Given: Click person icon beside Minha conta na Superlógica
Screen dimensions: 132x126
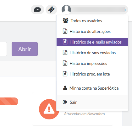Looking at the screenshot, I should coord(65,88).
